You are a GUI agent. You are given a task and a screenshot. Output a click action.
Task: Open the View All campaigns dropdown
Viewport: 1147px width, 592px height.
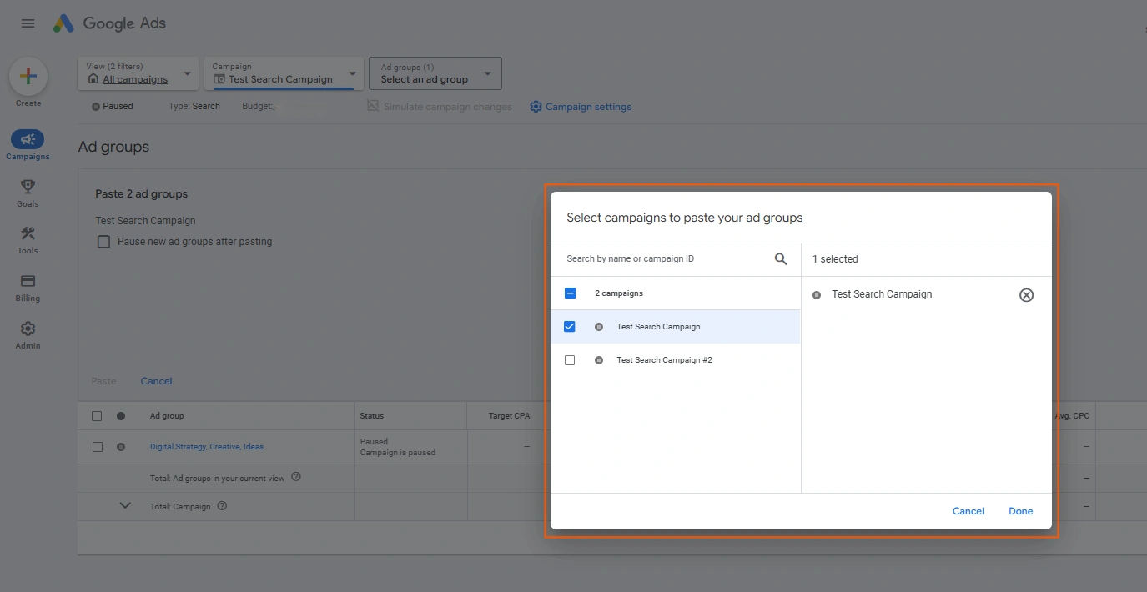click(x=138, y=73)
